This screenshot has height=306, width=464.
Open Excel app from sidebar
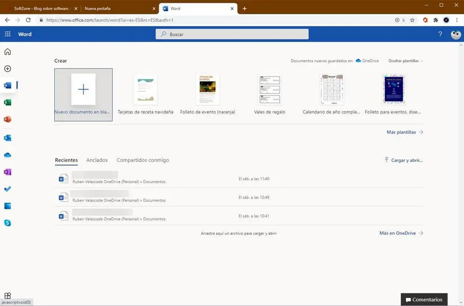pos(8,102)
